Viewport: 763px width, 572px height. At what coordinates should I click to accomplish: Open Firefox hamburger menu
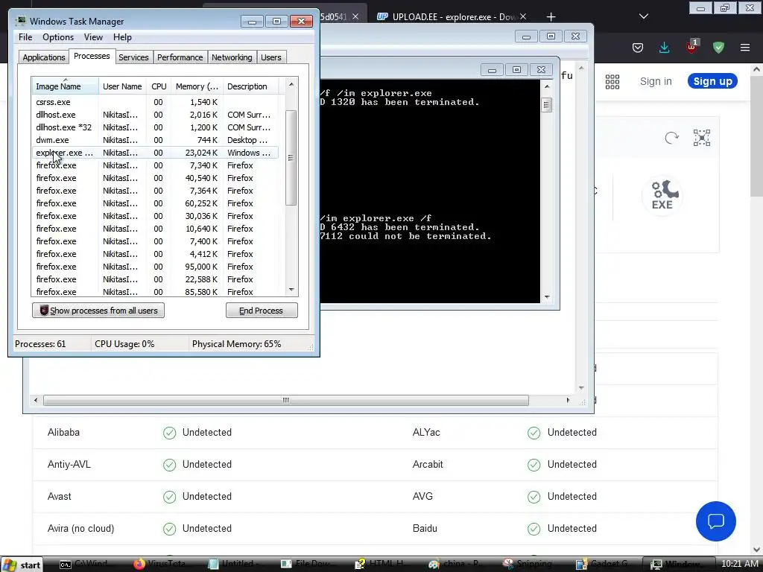pyautogui.click(x=745, y=48)
